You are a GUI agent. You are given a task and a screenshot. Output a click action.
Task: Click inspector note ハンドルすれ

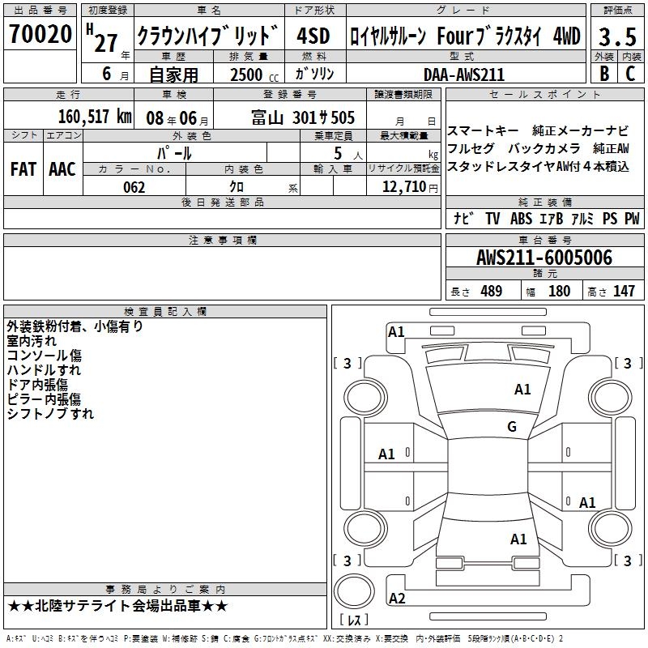pos(44,370)
